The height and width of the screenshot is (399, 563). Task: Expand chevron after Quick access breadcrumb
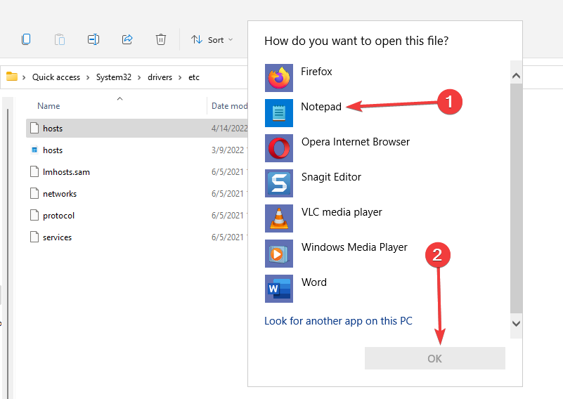(88, 77)
